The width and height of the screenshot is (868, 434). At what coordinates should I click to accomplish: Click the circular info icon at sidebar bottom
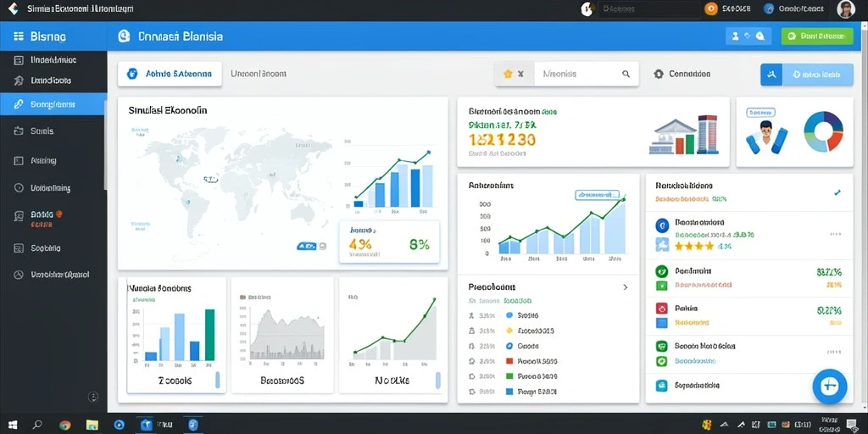[x=93, y=397]
